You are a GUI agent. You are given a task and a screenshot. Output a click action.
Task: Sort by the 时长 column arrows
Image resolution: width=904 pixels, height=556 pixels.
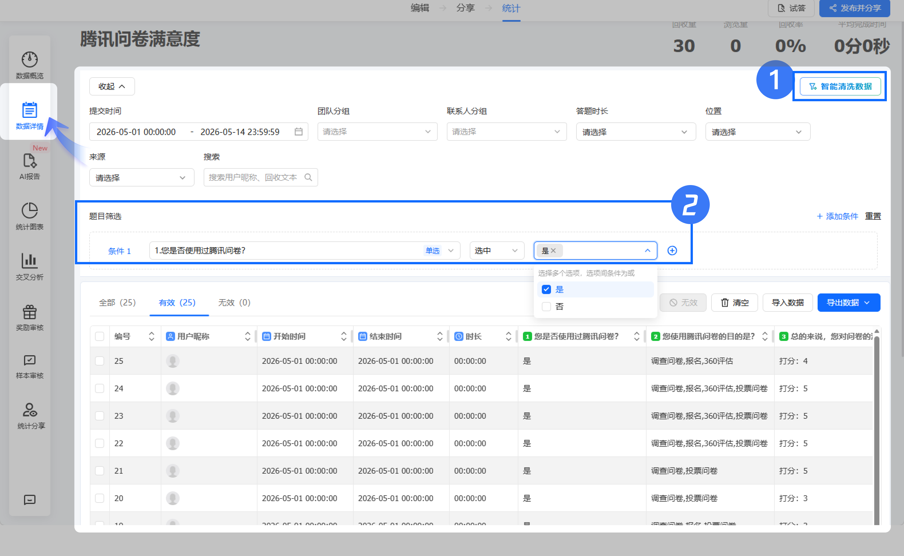point(508,336)
